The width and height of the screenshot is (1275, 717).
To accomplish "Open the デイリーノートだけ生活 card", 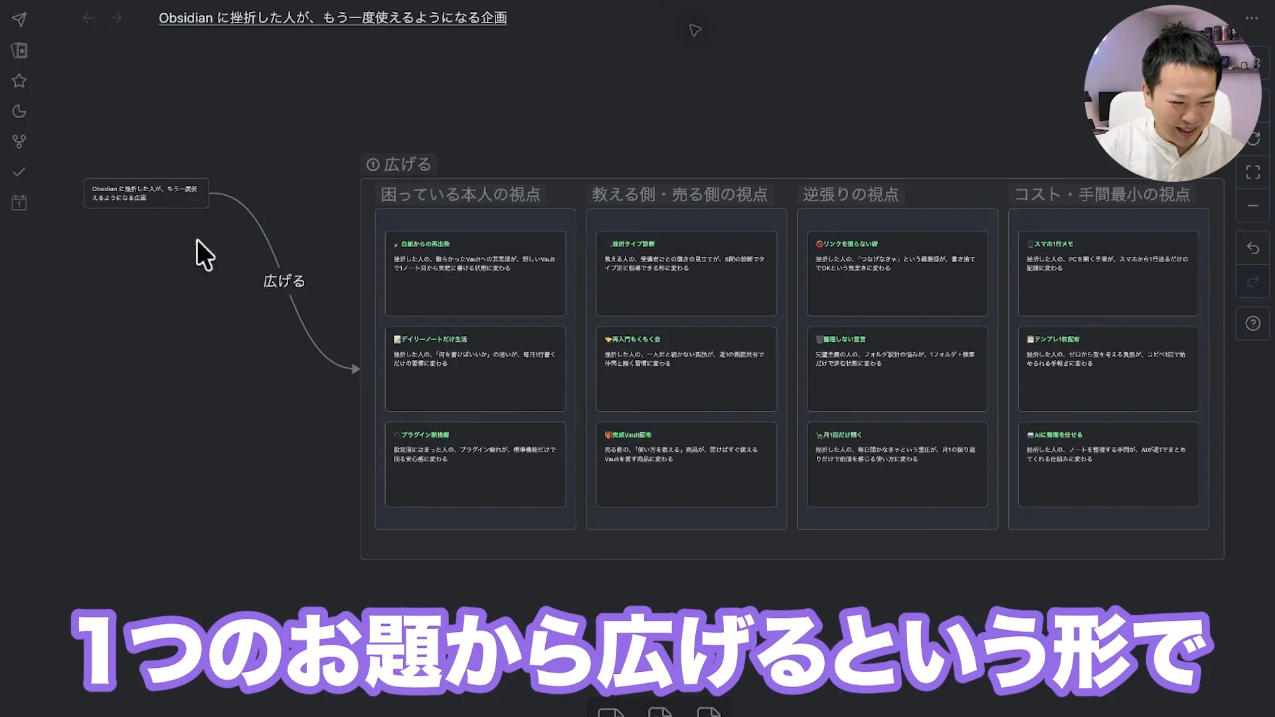I will (475, 369).
